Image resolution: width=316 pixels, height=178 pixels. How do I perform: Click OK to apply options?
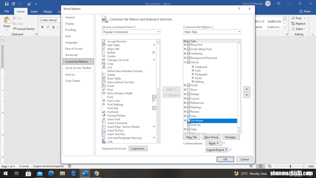[225, 159]
